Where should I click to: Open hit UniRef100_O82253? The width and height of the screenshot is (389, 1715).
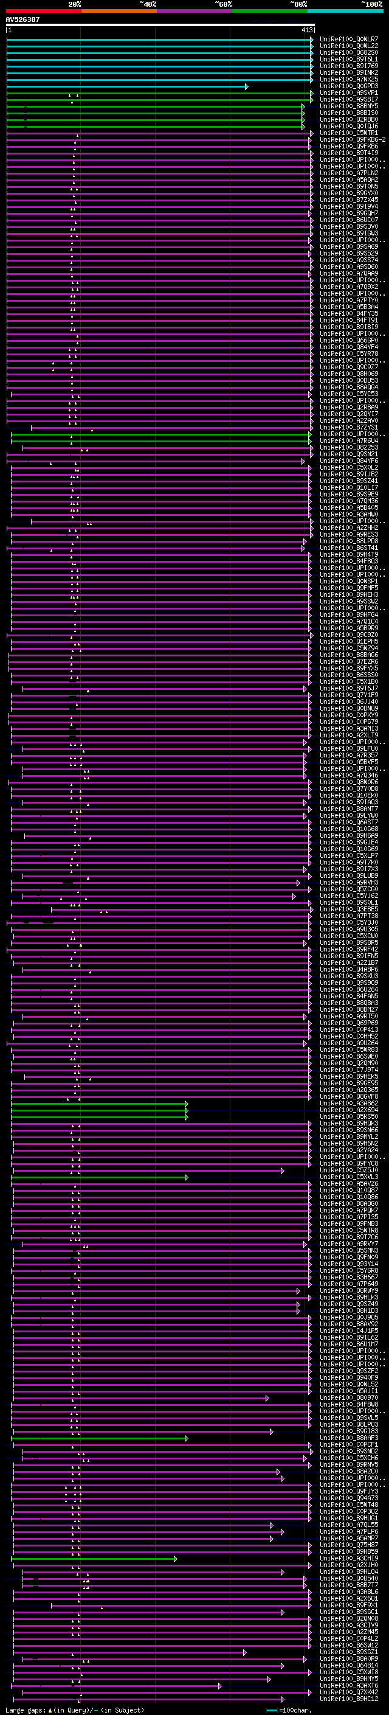(349, 447)
